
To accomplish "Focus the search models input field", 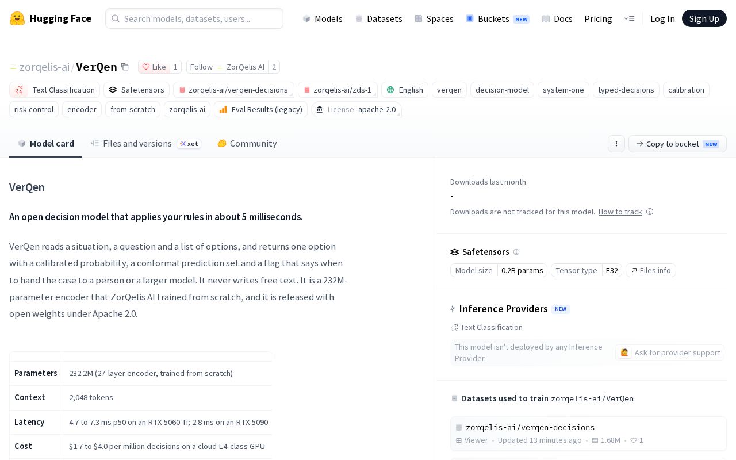I will 194,18.
